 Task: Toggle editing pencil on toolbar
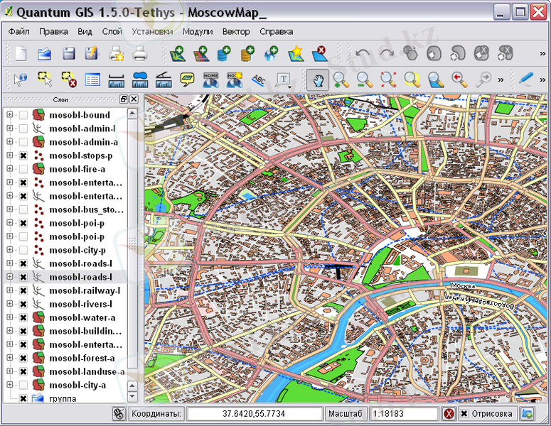pyautogui.click(x=525, y=79)
